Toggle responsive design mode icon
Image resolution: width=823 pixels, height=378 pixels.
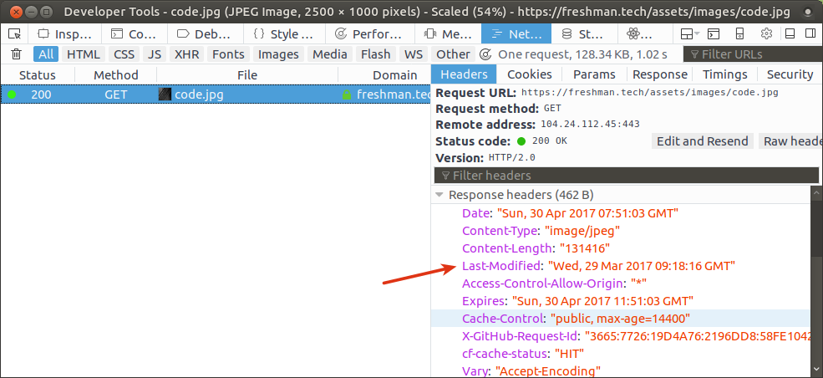click(x=739, y=34)
